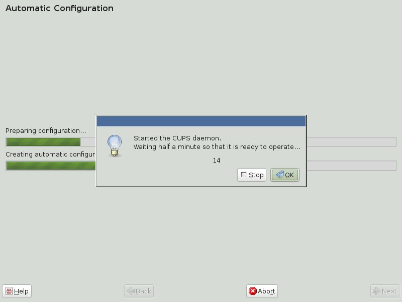This screenshot has width=402, height=302.
Task: Click the 'Started the CUPS daemon.' message
Action: coord(177,138)
